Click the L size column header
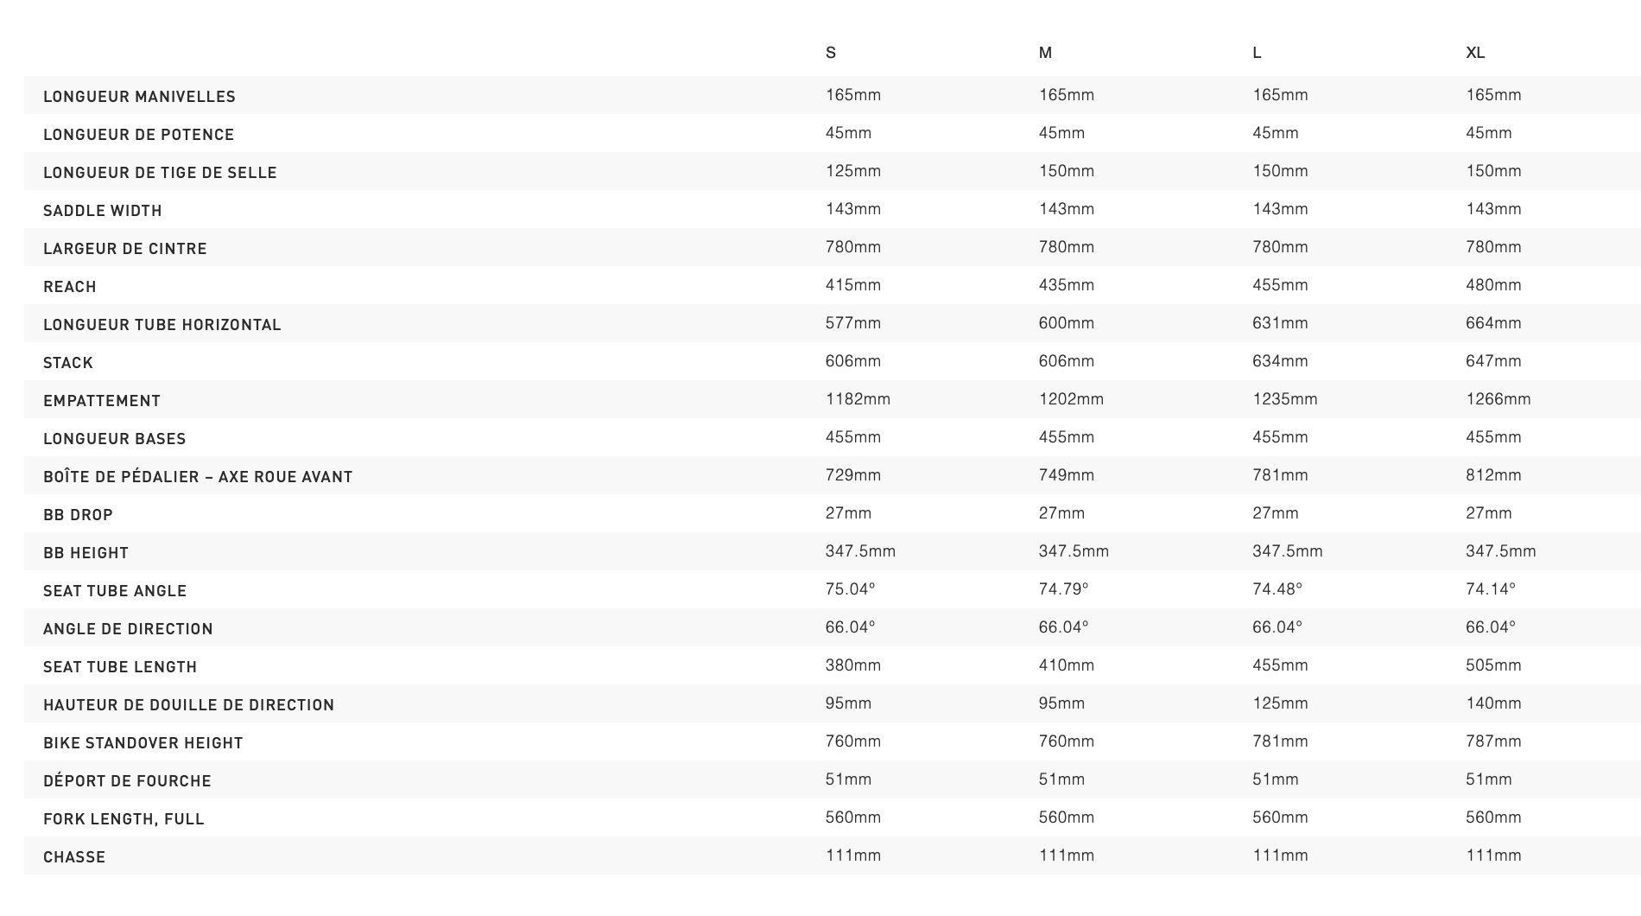The width and height of the screenshot is (1641, 916). click(1257, 53)
